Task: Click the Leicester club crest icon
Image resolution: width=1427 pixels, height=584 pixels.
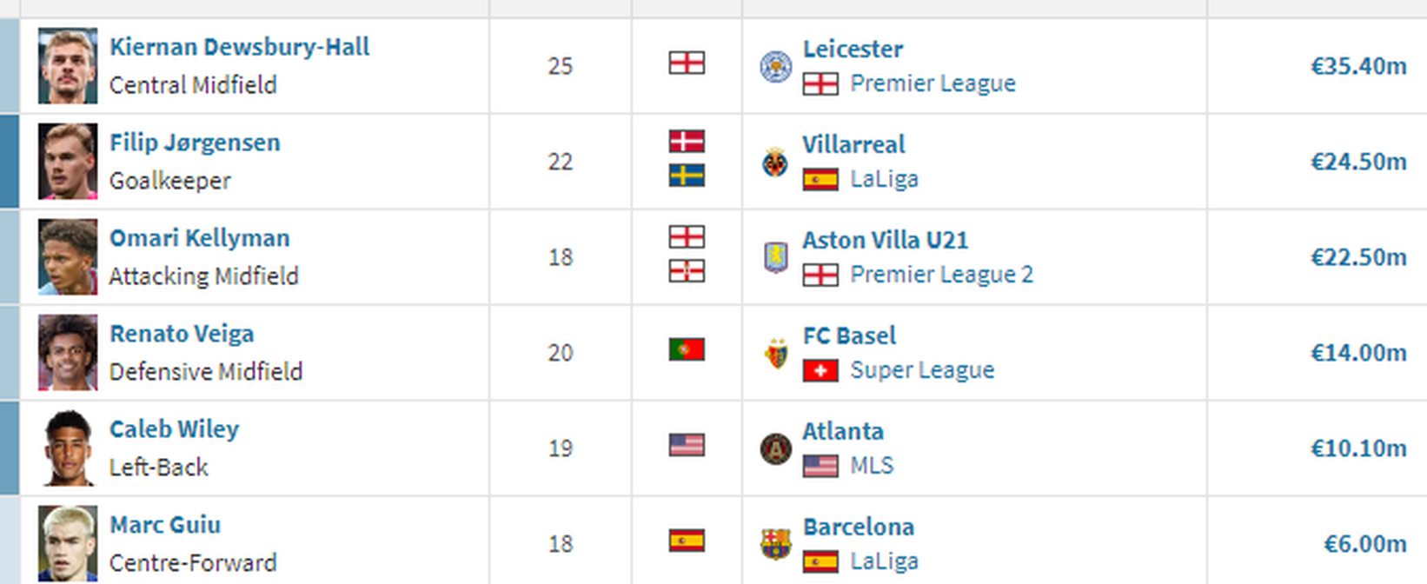Action: pyautogui.click(x=775, y=67)
